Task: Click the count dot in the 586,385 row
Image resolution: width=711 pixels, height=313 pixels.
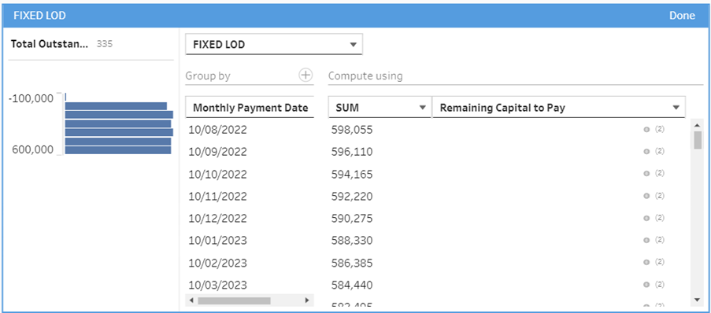Action: point(646,263)
